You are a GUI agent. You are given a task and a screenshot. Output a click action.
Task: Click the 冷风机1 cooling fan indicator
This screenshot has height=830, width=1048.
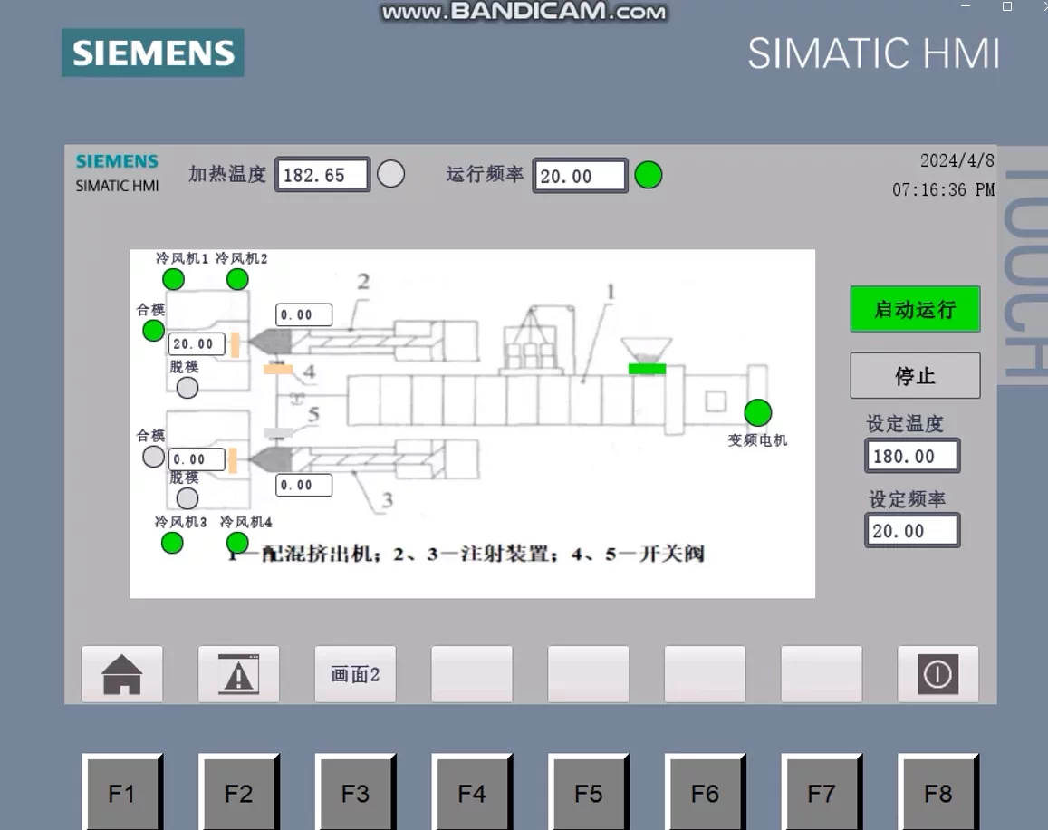coord(172,279)
